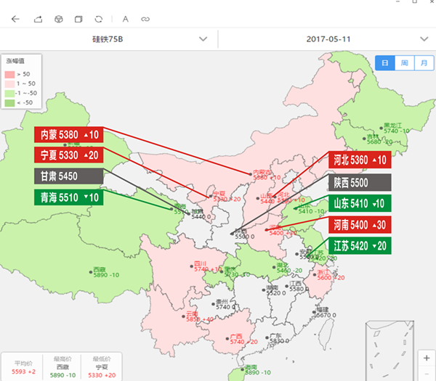Viewport: 436px width, 381px height.
Task: Click the 平均价 5593 +2 summary cell
Action: (24, 367)
